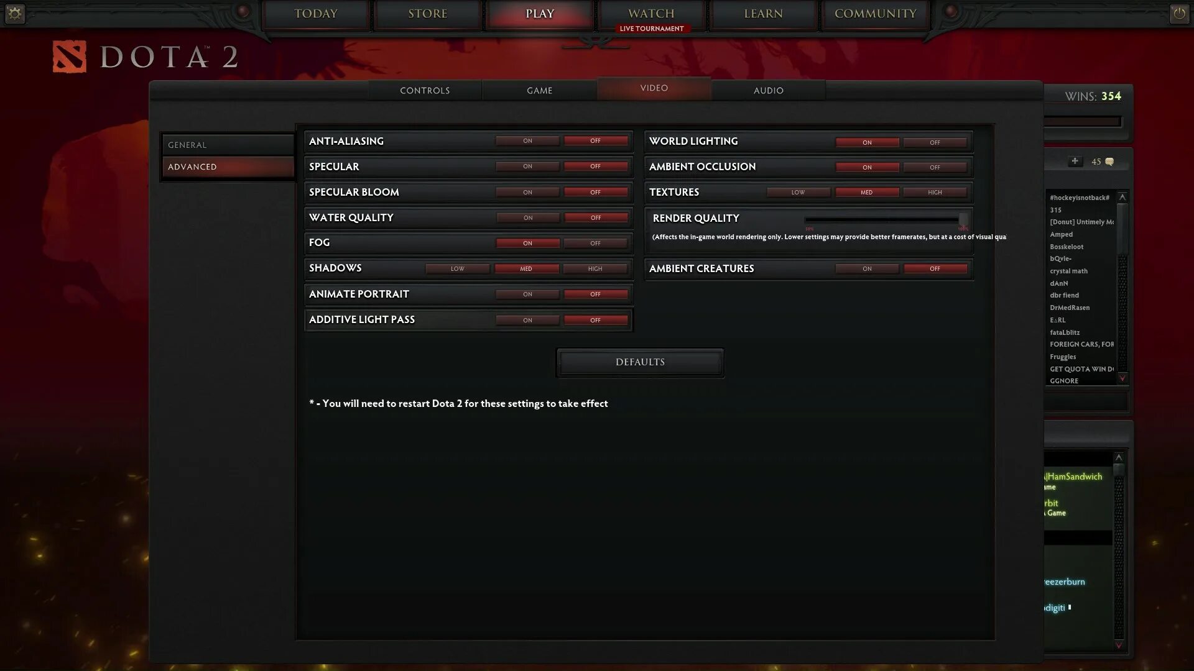Viewport: 1194px width, 671px height.
Task: Reset settings with Defaults button
Action: (640, 362)
